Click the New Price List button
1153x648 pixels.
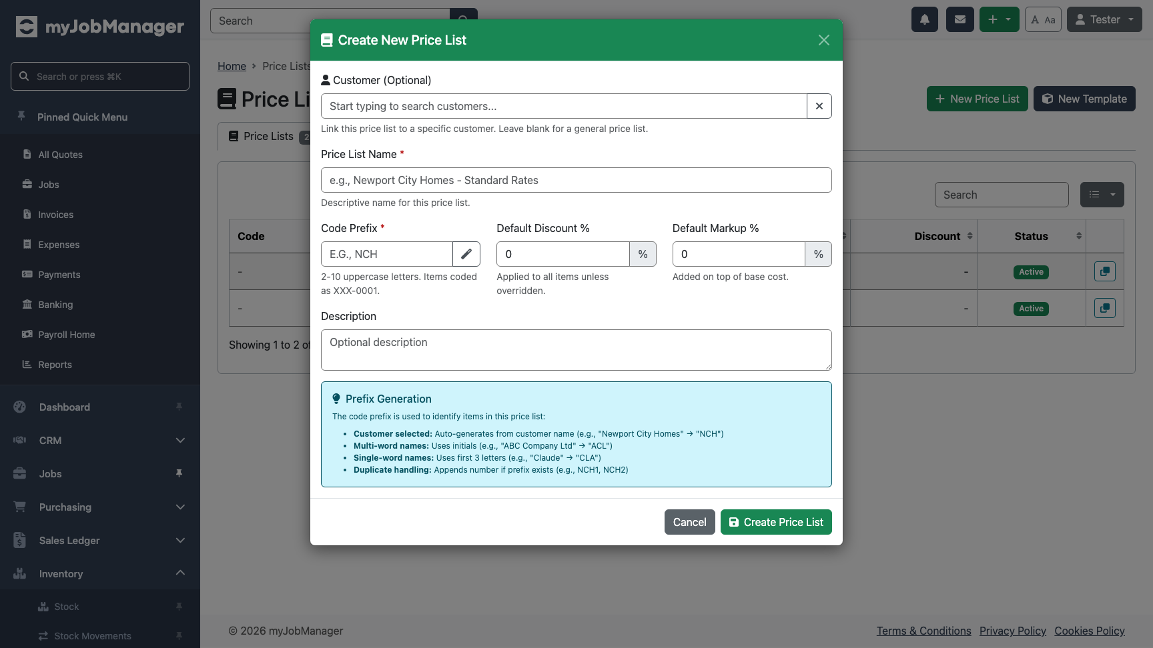[x=978, y=99]
